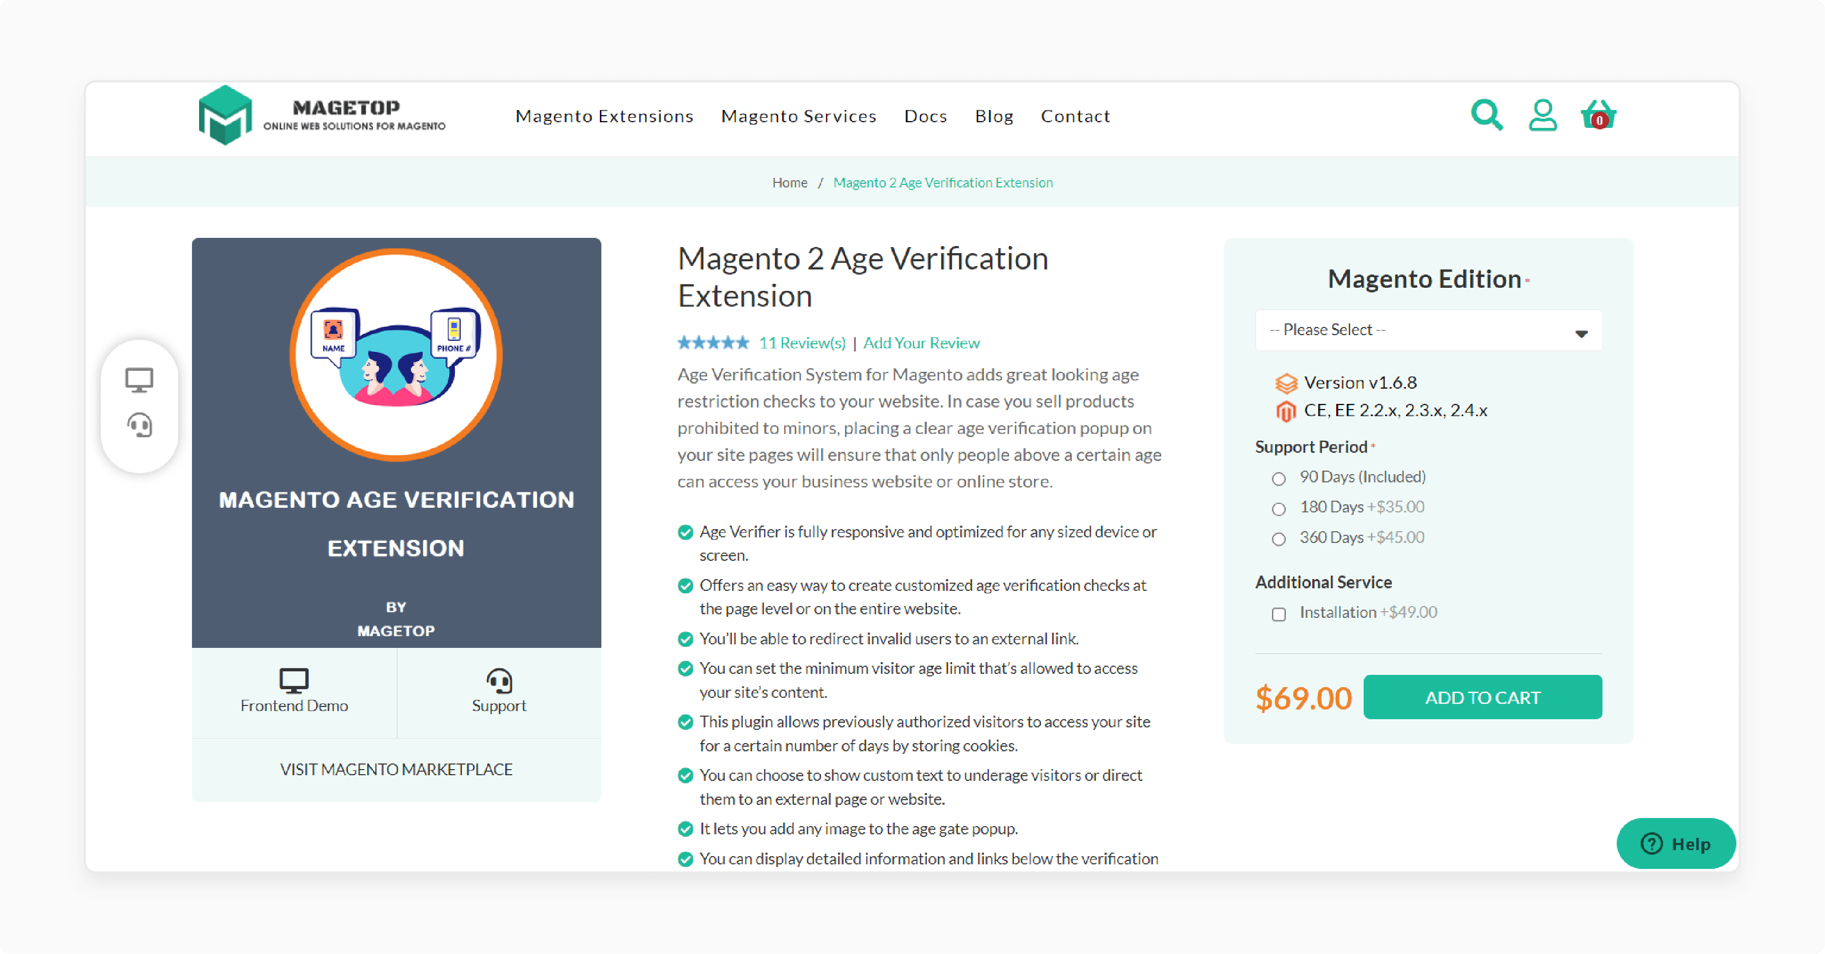Click the Additional Service label
1825x954 pixels.
[x=1323, y=583]
